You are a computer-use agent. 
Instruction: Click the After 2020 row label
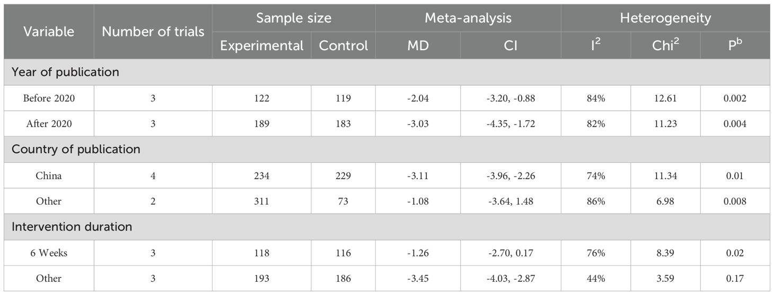(x=49, y=124)
